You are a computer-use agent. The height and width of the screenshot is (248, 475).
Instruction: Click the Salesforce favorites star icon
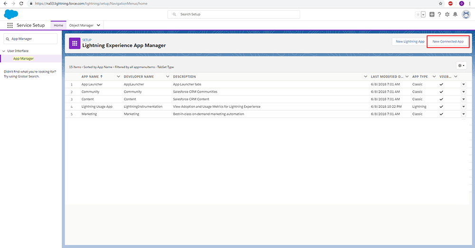(x=418, y=14)
